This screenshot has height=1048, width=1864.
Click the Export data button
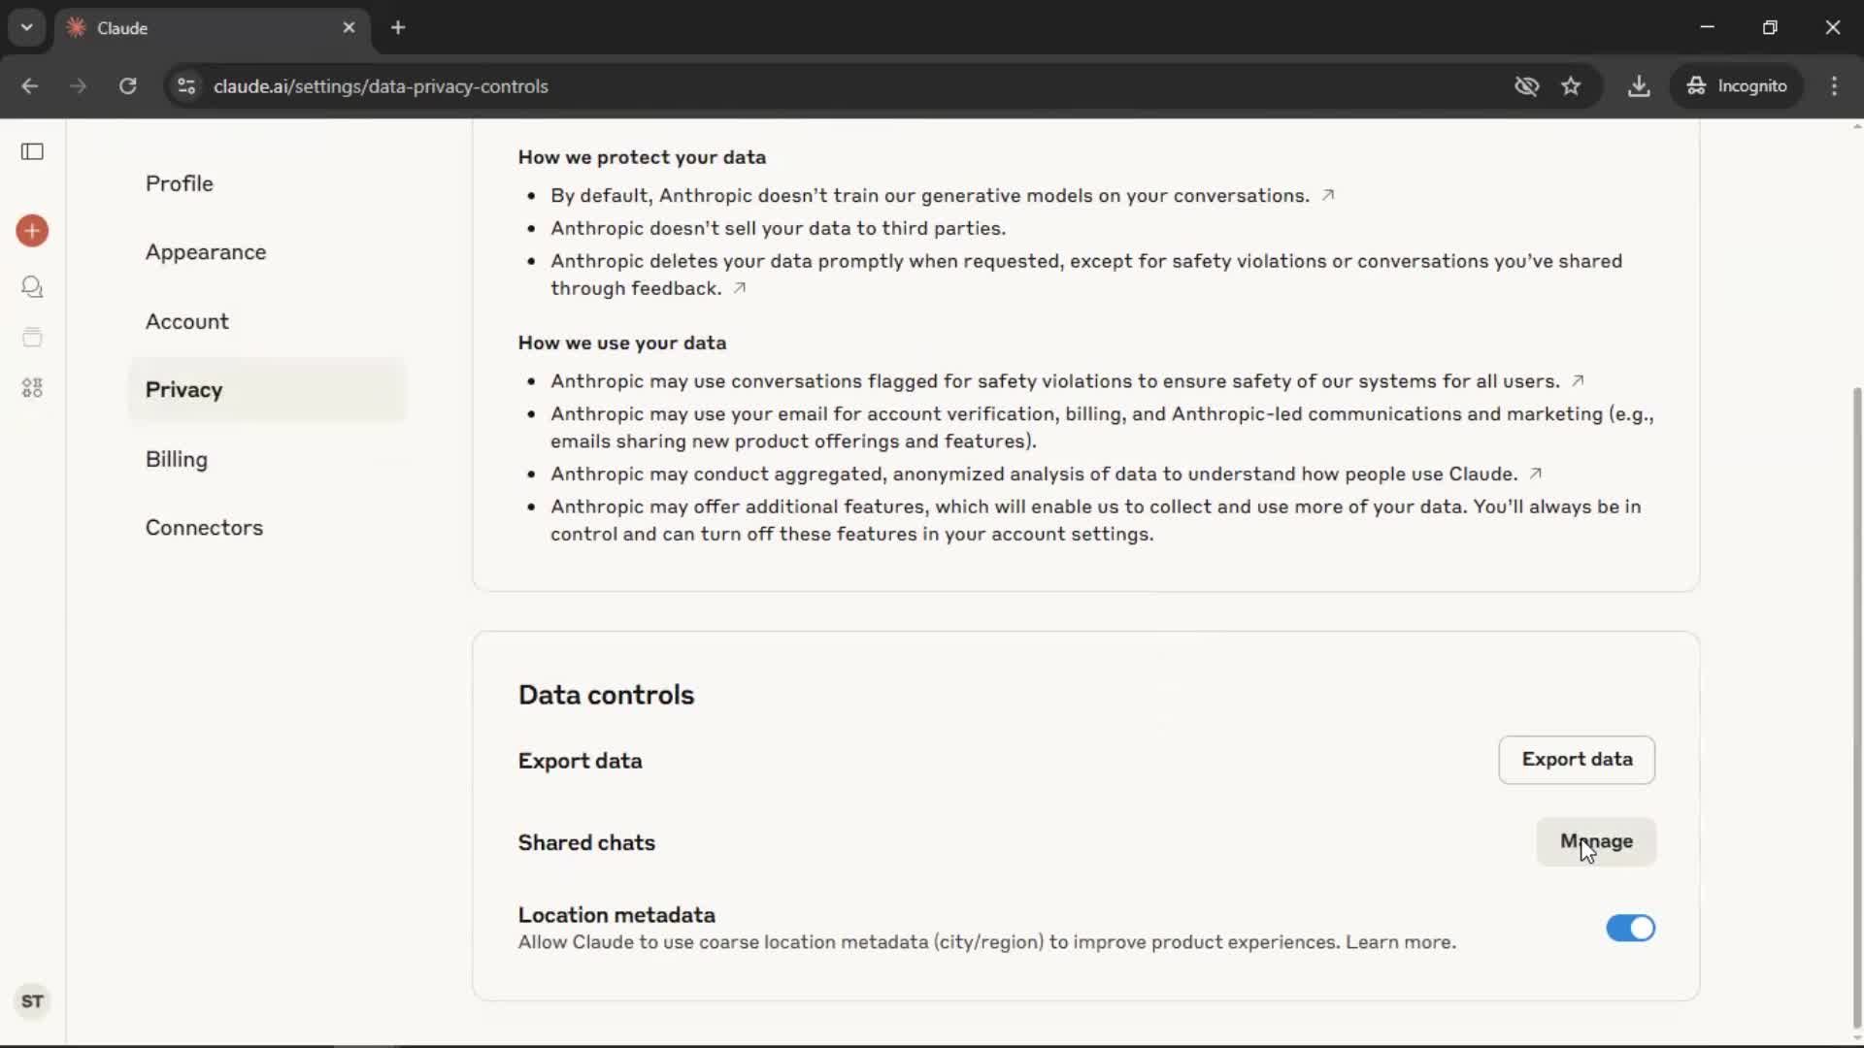click(x=1577, y=760)
